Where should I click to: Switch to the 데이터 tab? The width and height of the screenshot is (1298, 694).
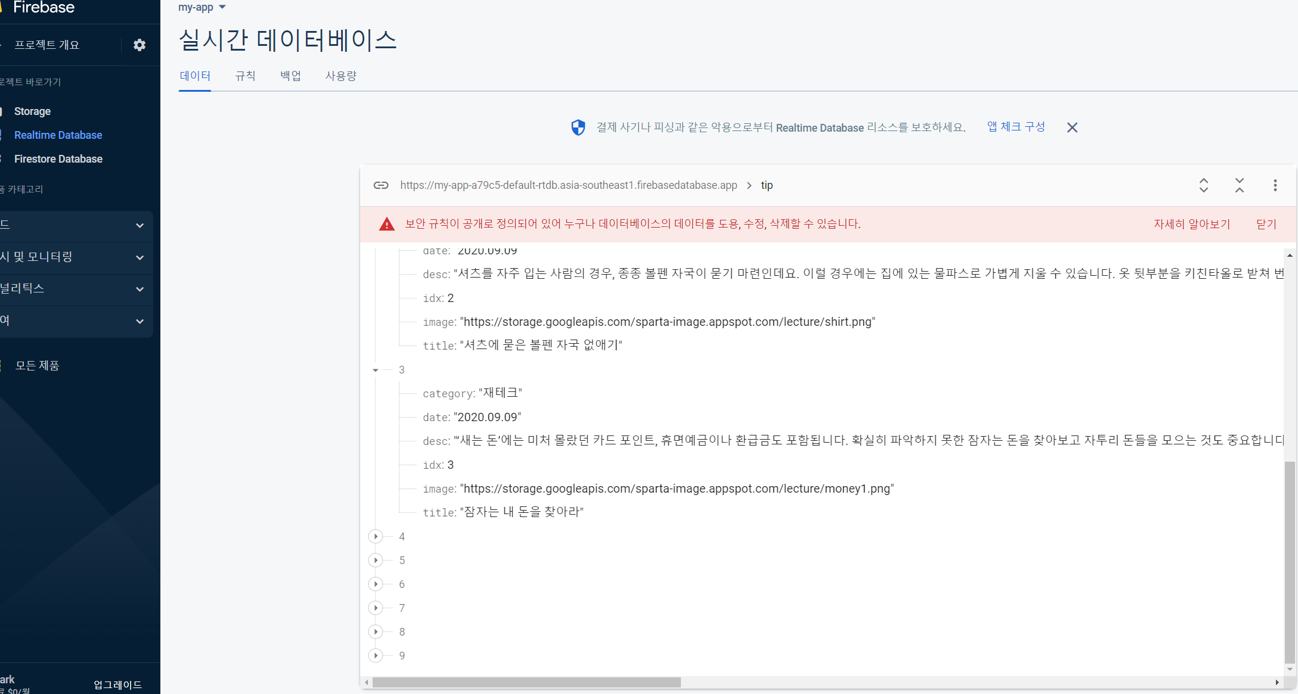[195, 76]
